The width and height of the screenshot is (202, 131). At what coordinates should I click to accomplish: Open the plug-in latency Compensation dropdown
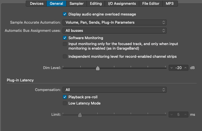tap(114, 90)
